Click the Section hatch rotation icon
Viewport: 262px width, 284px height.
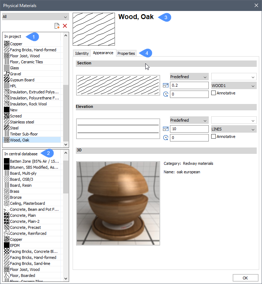click(166, 94)
